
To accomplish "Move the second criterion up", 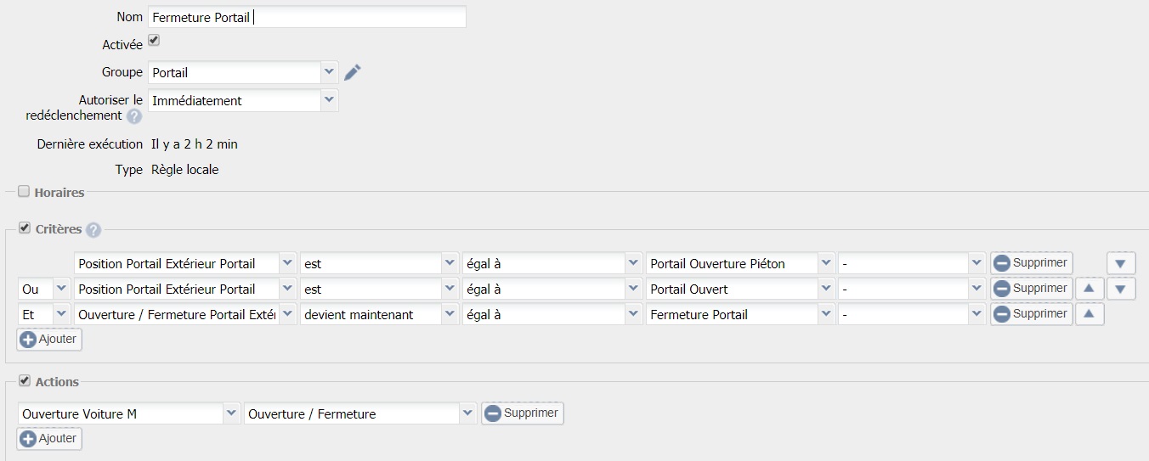I will click(1089, 289).
